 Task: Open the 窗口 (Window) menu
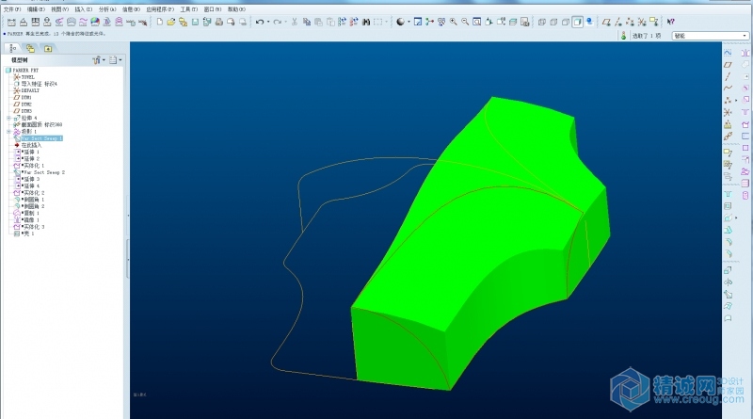[x=213, y=9]
